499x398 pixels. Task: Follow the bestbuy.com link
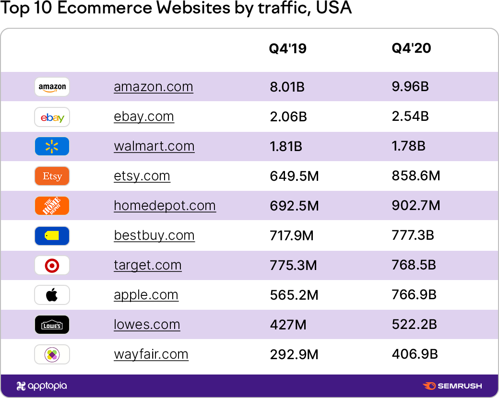click(x=154, y=235)
